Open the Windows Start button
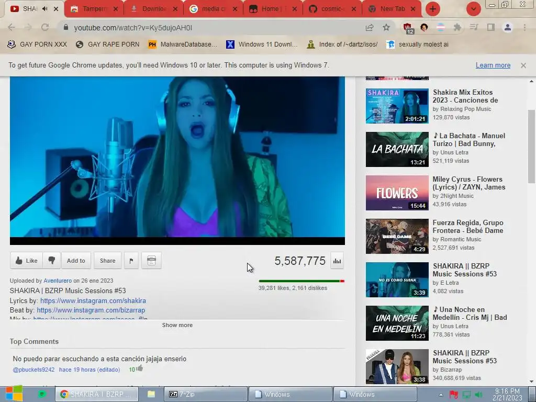The height and width of the screenshot is (402, 536). pos(14,394)
